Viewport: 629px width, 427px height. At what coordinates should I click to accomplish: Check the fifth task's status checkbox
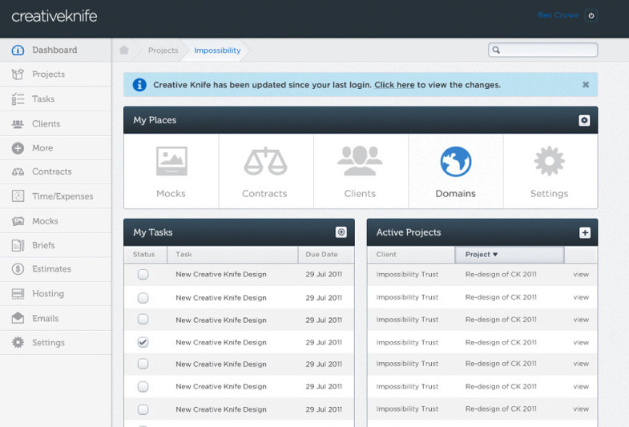(x=143, y=364)
